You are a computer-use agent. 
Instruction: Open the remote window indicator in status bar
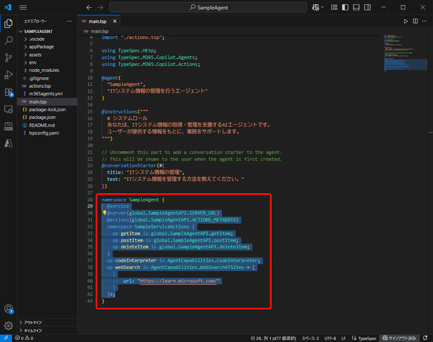click(x=6, y=338)
